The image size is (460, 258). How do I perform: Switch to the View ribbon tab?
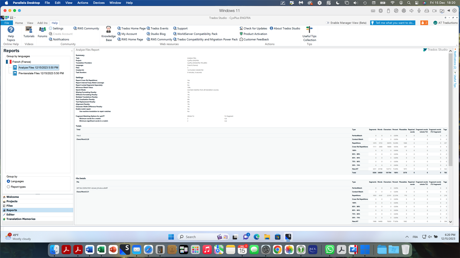[30, 23]
